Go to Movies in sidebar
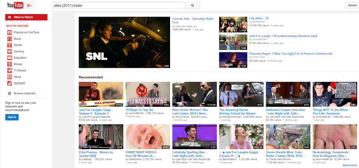The width and height of the screenshot is (359, 168). point(18,64)
